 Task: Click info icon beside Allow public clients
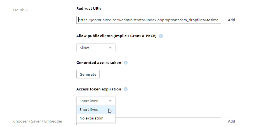point(161,36)
